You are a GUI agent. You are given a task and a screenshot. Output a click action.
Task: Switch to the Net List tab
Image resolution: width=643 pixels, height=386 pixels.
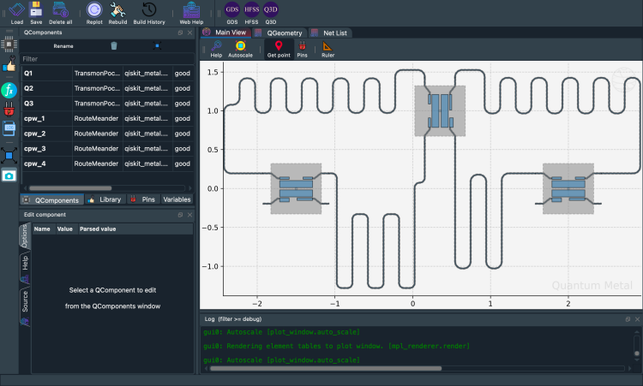[x=329, y=33]
